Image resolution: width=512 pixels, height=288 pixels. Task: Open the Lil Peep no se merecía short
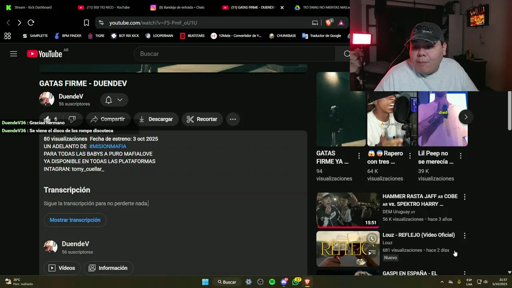(443, 119)
